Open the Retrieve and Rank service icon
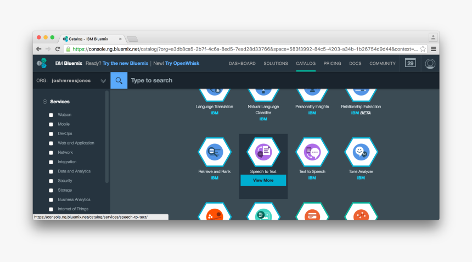472x262 pixels. (215, 152)
